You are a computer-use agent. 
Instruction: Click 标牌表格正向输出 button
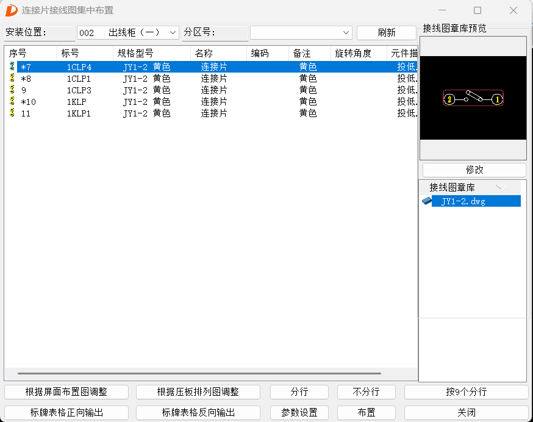[x=66, y=412]
